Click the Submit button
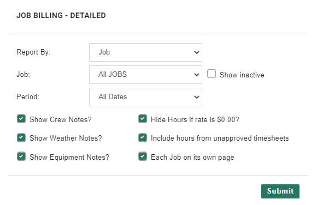This screenshot has width=323, height=205. pos(280,191)
